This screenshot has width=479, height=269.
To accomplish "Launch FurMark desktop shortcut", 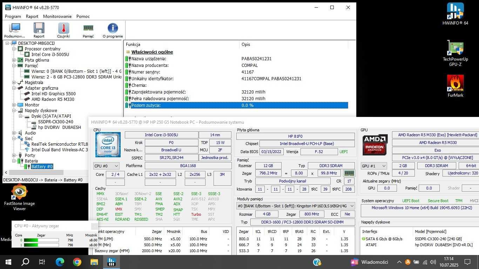I will pyautogui.click(x=455, y=86).
